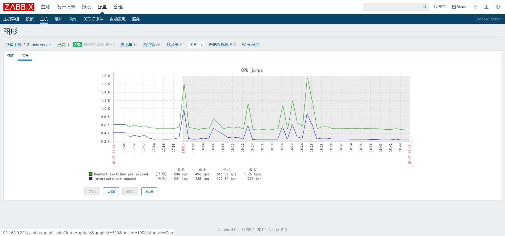This screenshot has width=505, height=236.
Task: Open Zabbix Share link
Action: [459, 7]
